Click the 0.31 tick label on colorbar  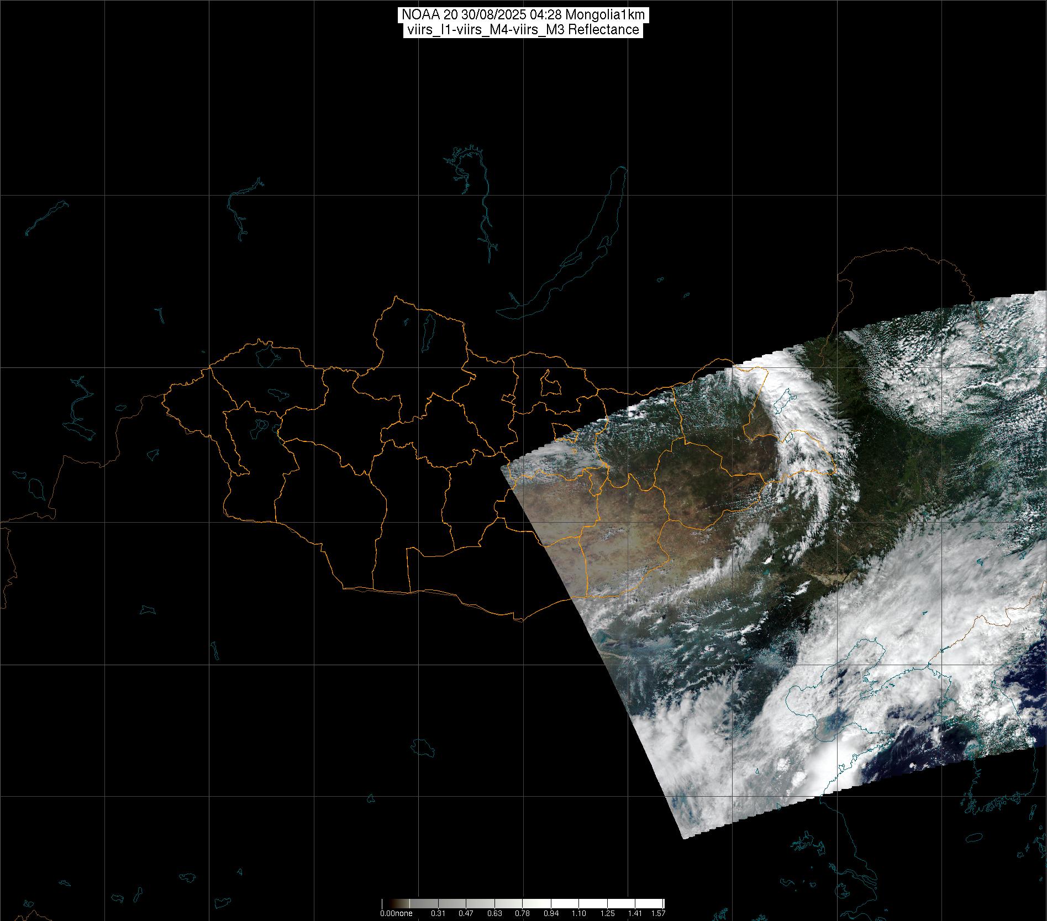click(x=438, y=913)
